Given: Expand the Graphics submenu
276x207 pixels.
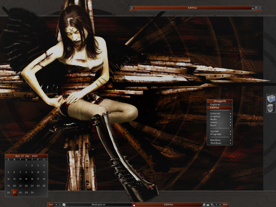Looking at the screenshot, I should click(x=220, y=116).
